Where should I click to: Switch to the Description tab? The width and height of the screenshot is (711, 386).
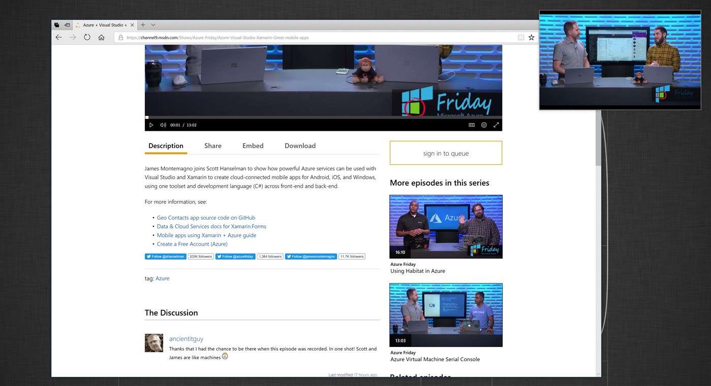click(x=166, y=146)
